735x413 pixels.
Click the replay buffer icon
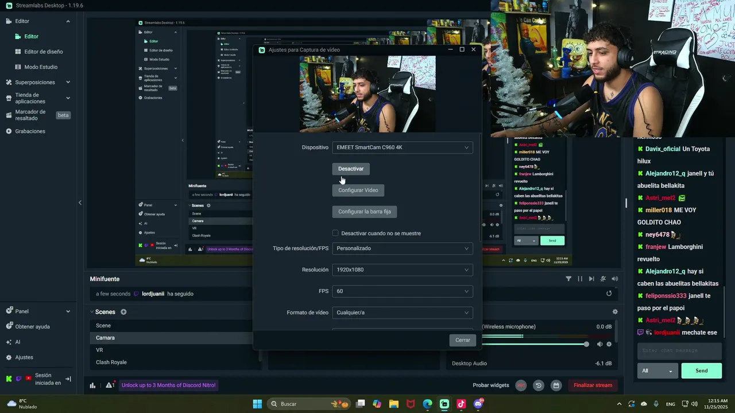coord(539,385)
